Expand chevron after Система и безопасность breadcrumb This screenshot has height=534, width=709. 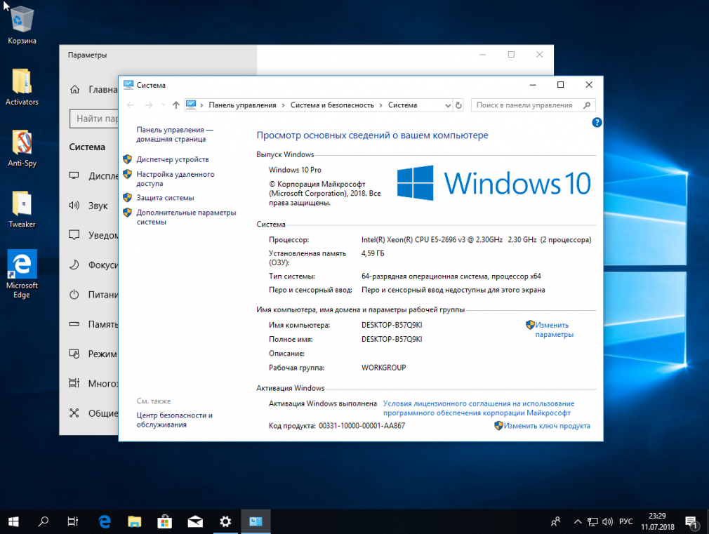380,105
